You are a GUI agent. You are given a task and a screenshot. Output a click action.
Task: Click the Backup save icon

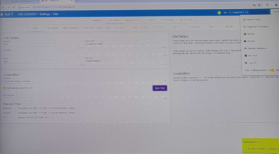click(x=245, y=34)
